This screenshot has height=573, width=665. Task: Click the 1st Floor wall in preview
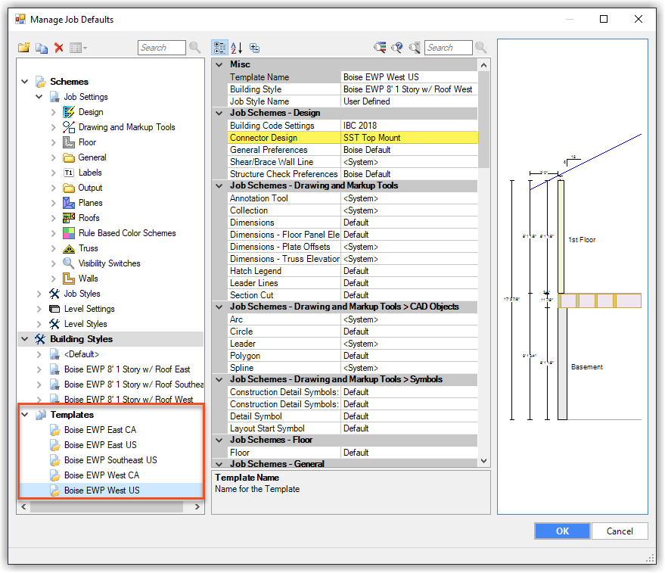pyautogui.click(x=561, y=236)
